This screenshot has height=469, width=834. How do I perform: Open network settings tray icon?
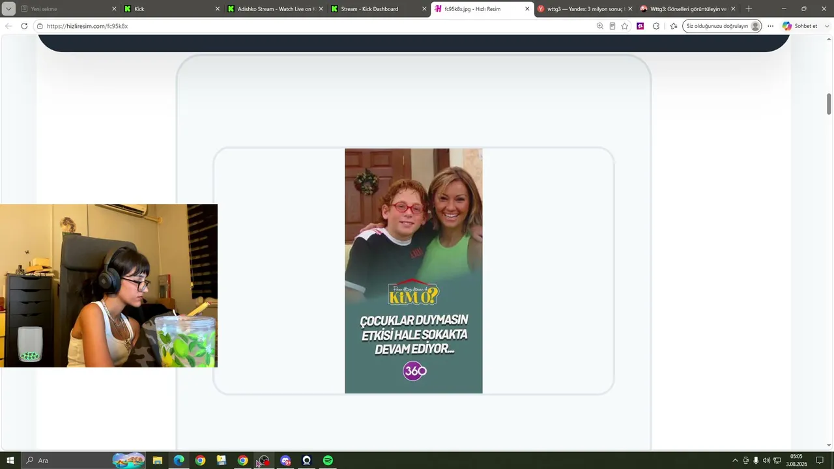click(777, 461)
